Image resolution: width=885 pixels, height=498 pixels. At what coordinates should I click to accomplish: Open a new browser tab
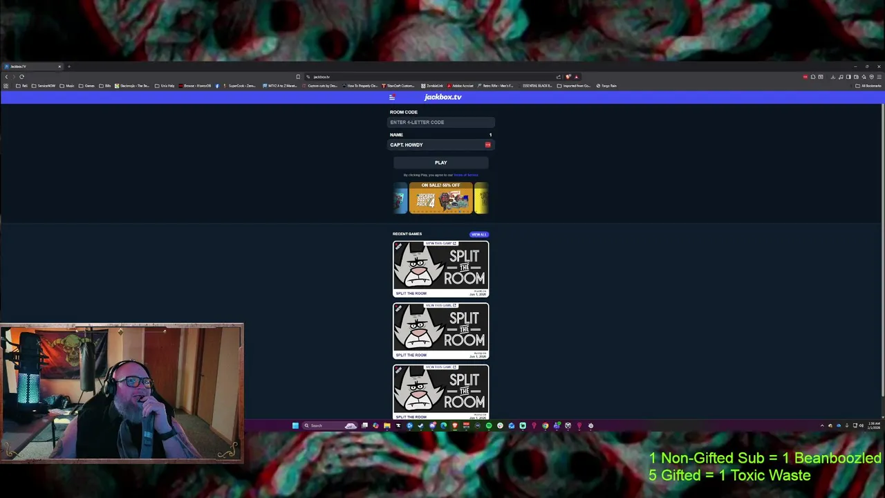coord(69,66)
